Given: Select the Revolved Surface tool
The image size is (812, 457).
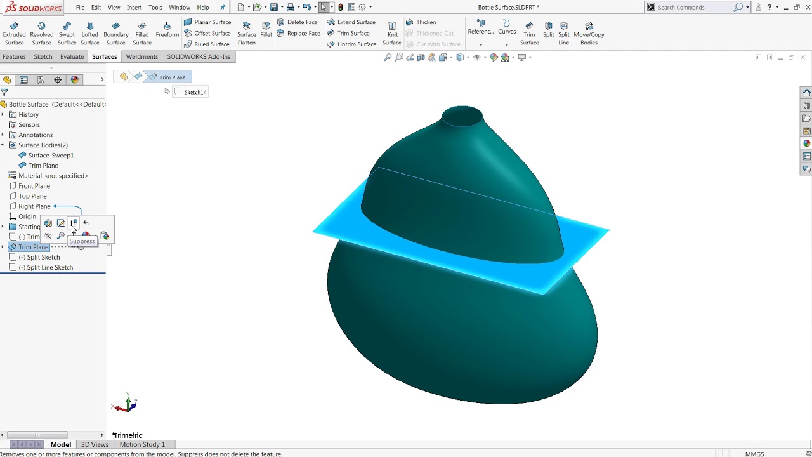Looking at the screenshot, I should [41, 34].
